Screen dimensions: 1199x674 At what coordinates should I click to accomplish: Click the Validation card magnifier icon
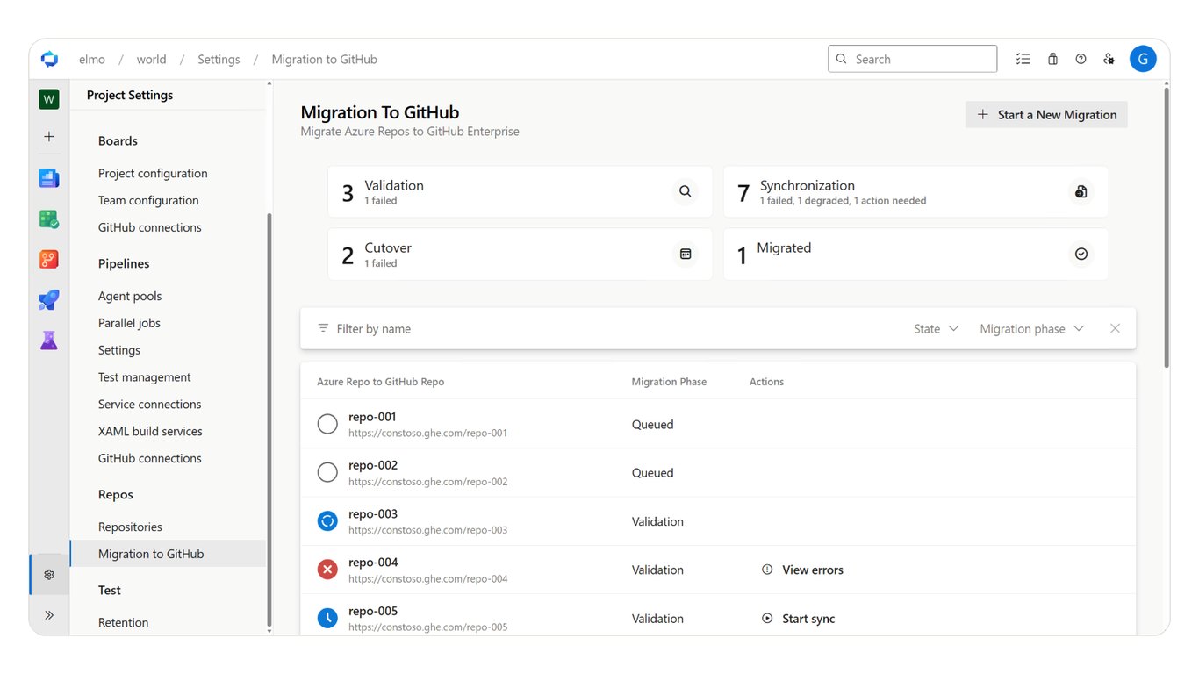(x=686, y=191)
